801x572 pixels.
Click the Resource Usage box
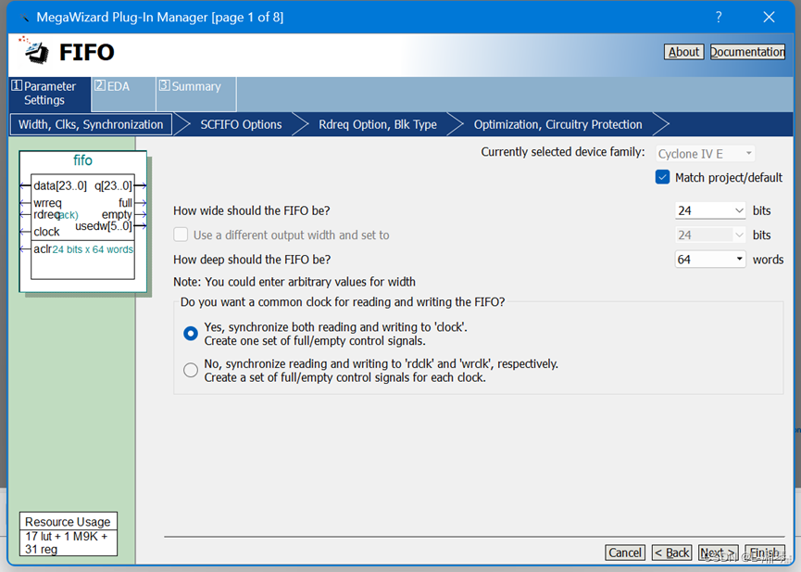69,534
